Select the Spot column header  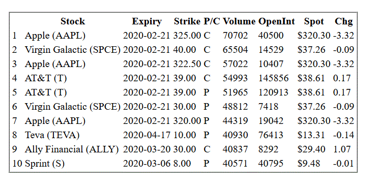point(314,21)
